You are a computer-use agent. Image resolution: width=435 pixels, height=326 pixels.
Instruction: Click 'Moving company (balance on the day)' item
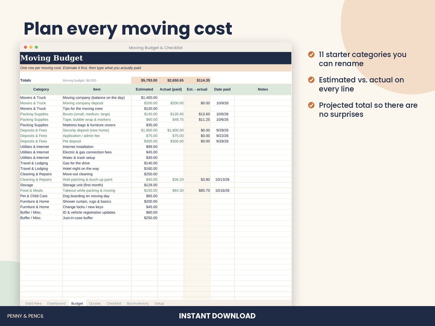tap(97, 98)
